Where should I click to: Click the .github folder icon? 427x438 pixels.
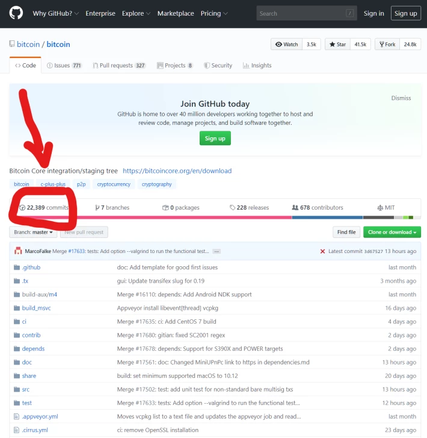coord(17,267)
